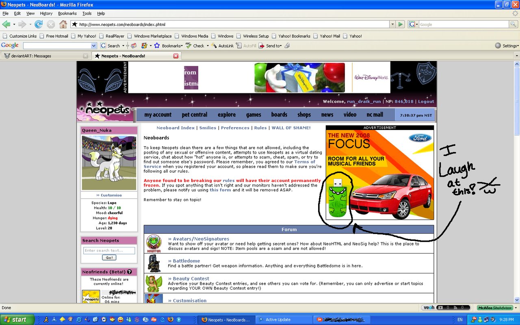Screen dimensions: 520x325
Task: Open the Free Hotmail bookmark
Action: pos(53,36)
